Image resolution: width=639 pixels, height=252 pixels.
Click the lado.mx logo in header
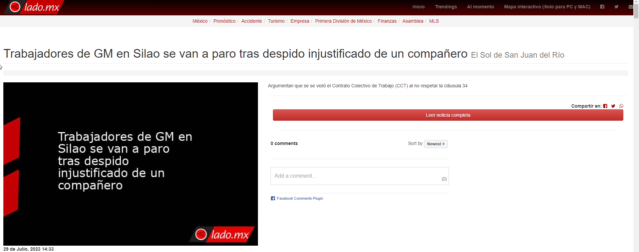[x=34, y=7]
